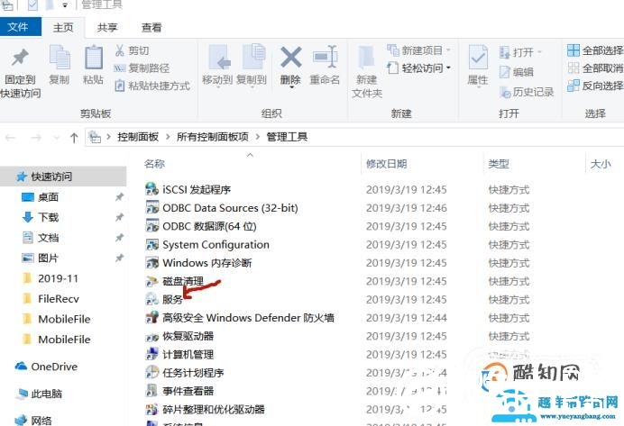This screenshot has width=624, height=426.
Task: Open OneDrive in the navigation pane
Action: coord(54,367)
